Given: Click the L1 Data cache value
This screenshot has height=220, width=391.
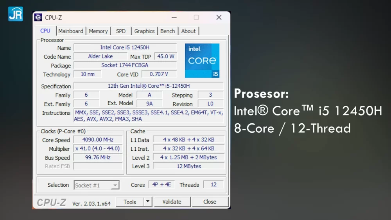Looking at the screenshot, I should pos(189,140).
